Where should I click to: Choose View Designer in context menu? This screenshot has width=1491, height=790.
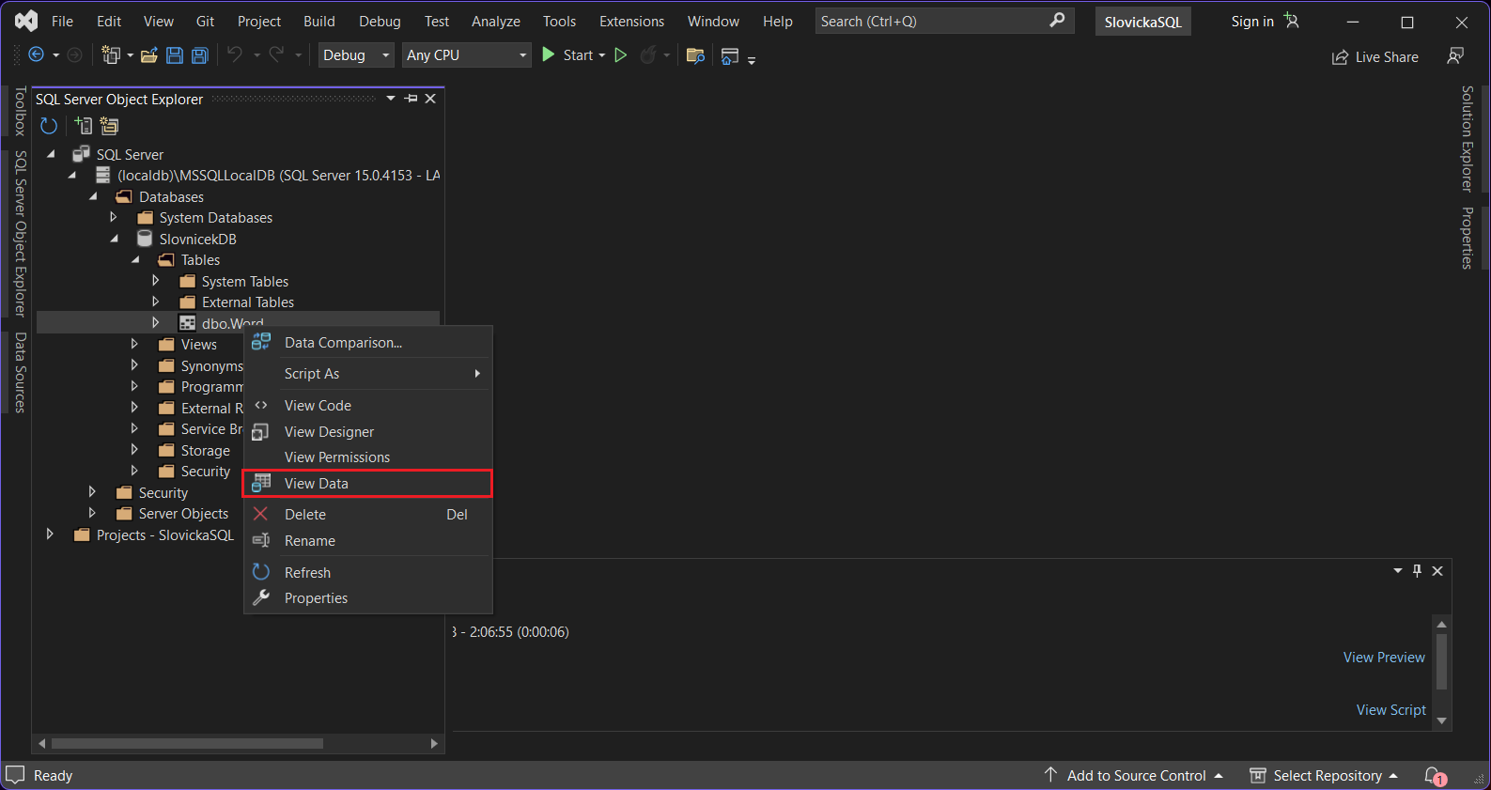pyautogui.click(x=329, y=431)
